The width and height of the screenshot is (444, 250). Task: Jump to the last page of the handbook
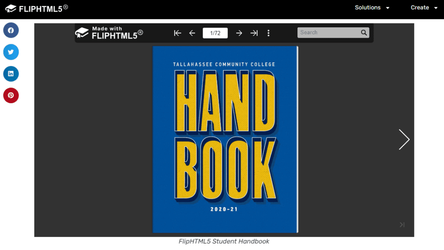[x=254, y=32]
